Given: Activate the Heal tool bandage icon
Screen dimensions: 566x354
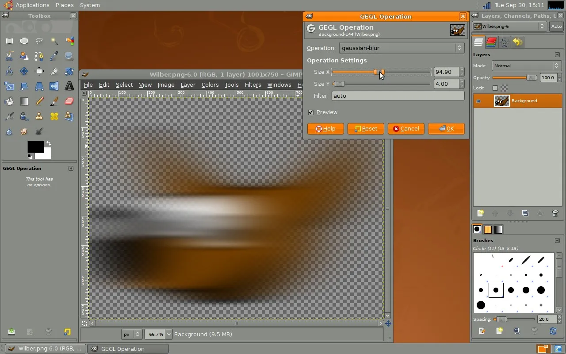Looking at the screenshot, I should [54, 116].
